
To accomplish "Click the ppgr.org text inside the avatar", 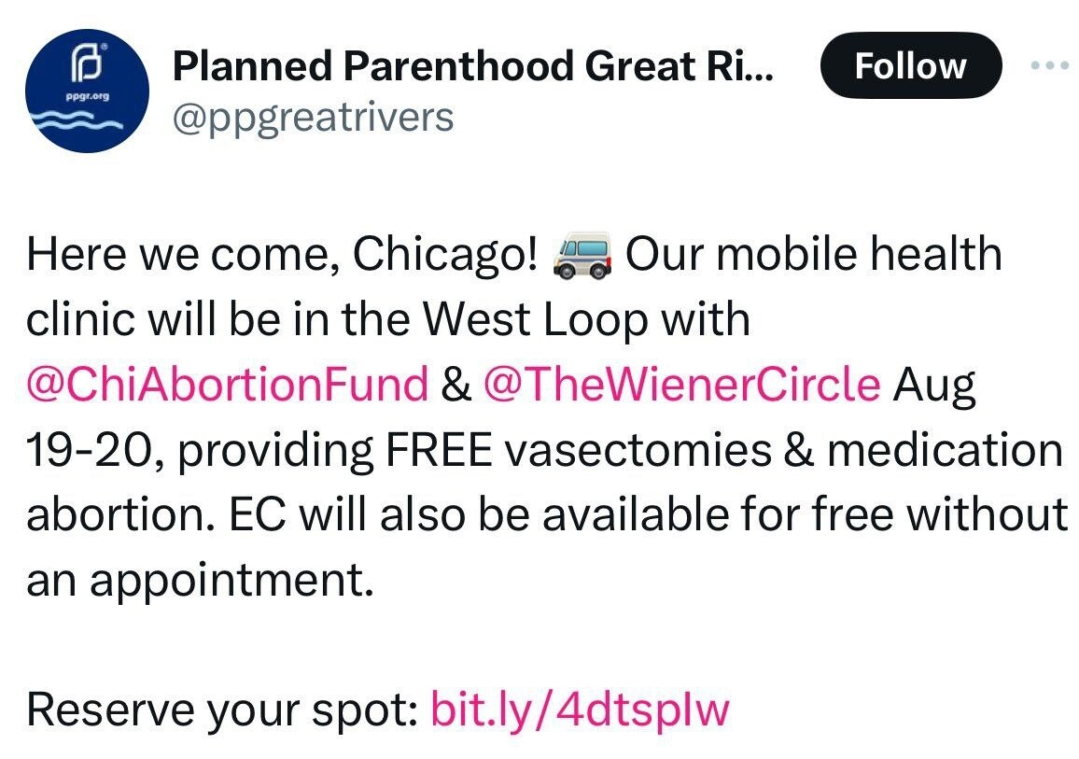I will [x=88, y=96].
